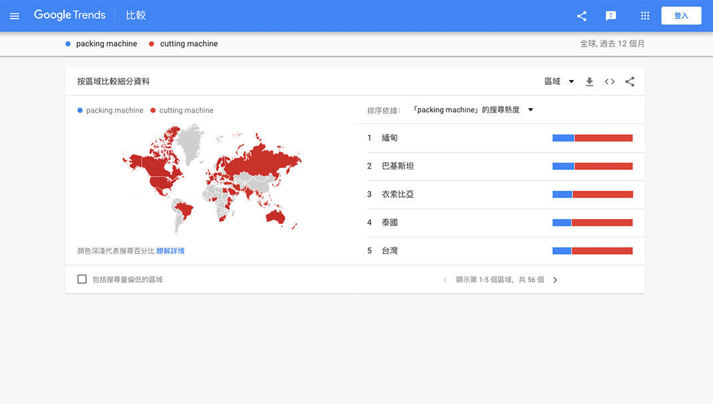Select the 巴基斯坦 region entry
Viewport: 713px width, 404px height.
[x=398, y=166]
